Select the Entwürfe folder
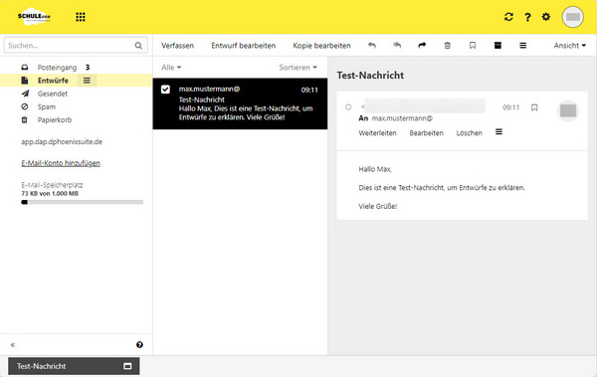 pyautogui.click(x=53, y=81)
